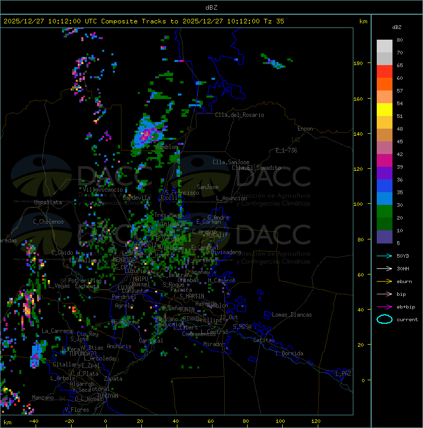Click the M_Caseros place label

coord(222,280)
